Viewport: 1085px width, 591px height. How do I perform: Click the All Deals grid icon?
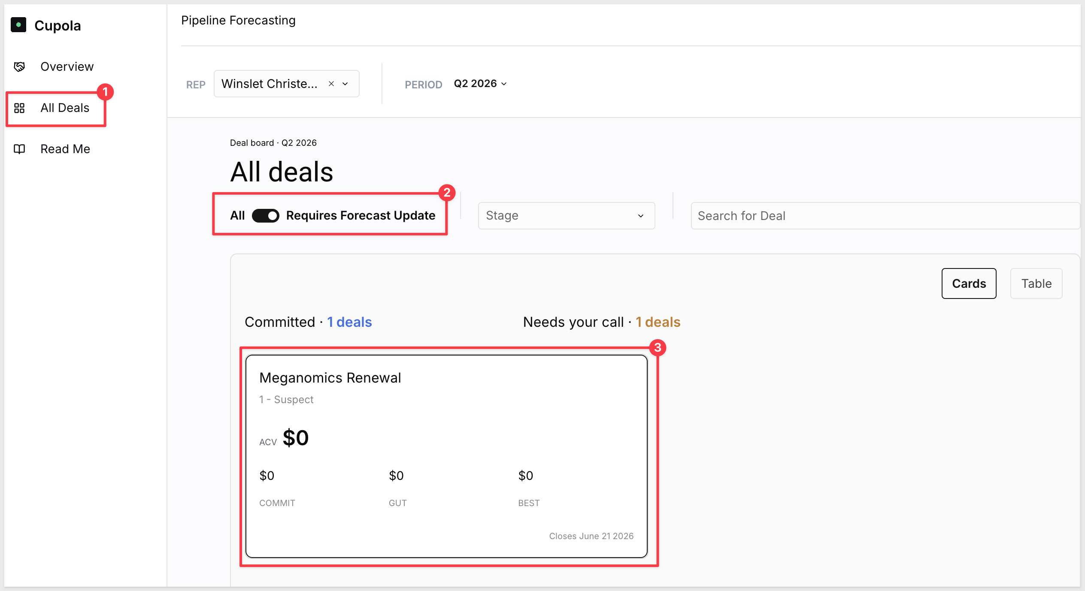pyautogui.click(x=19, y=108)
